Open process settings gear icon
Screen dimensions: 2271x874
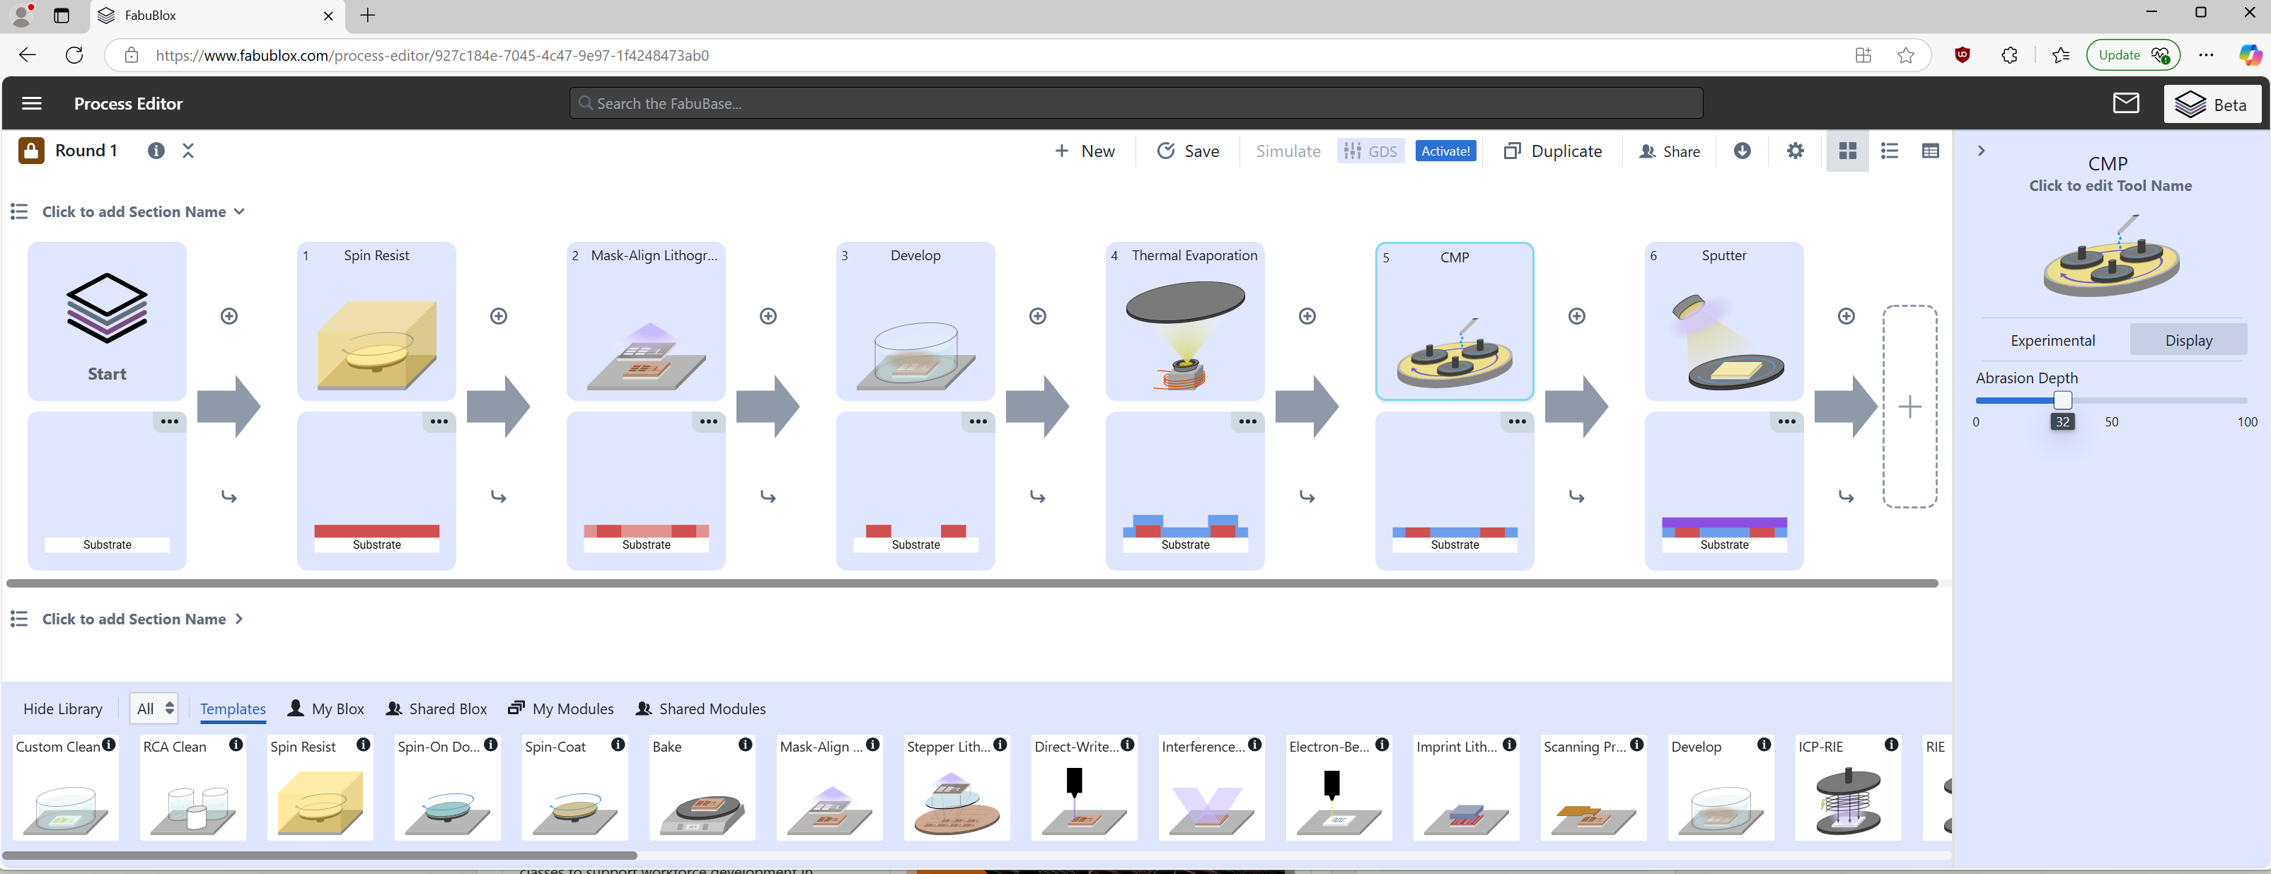[x=1795, y=151]
